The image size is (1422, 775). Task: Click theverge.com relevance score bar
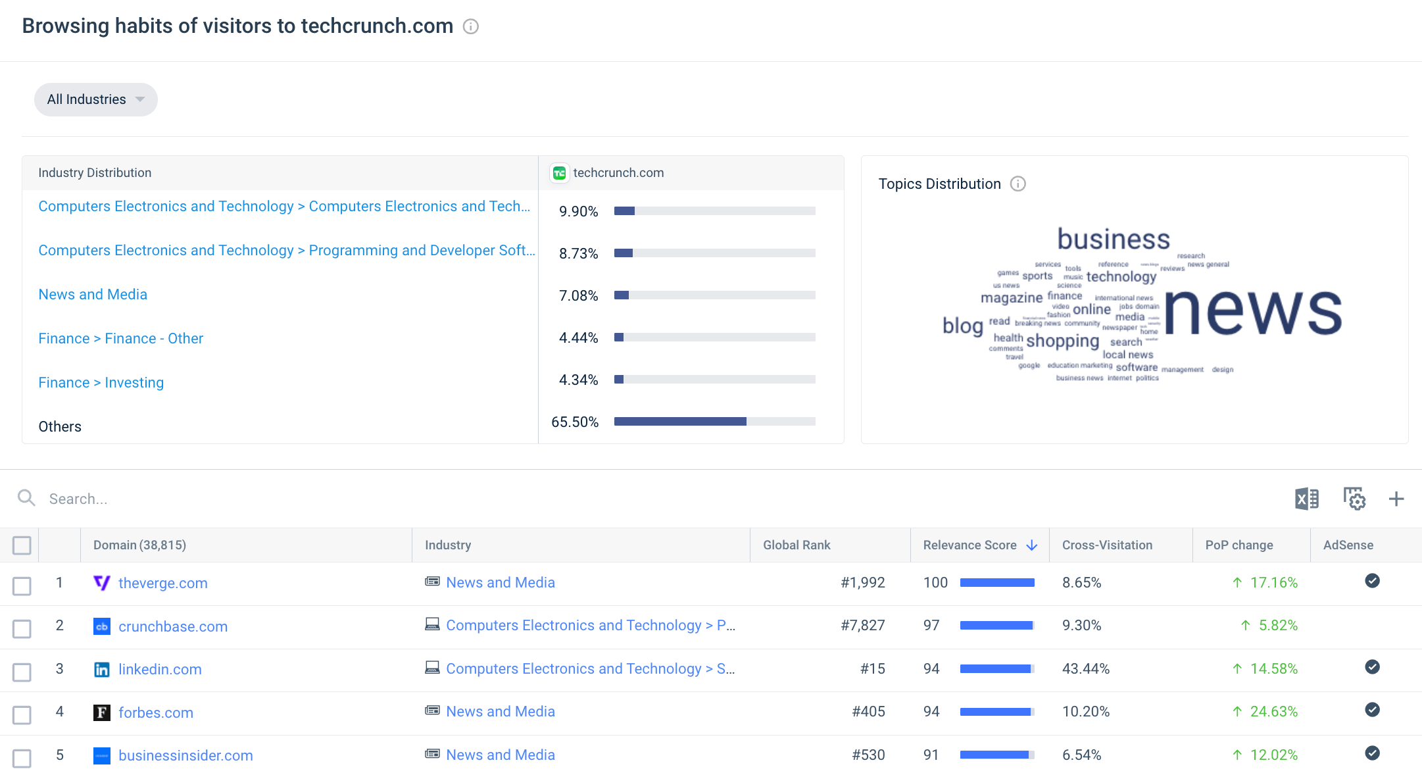point(997,582)
